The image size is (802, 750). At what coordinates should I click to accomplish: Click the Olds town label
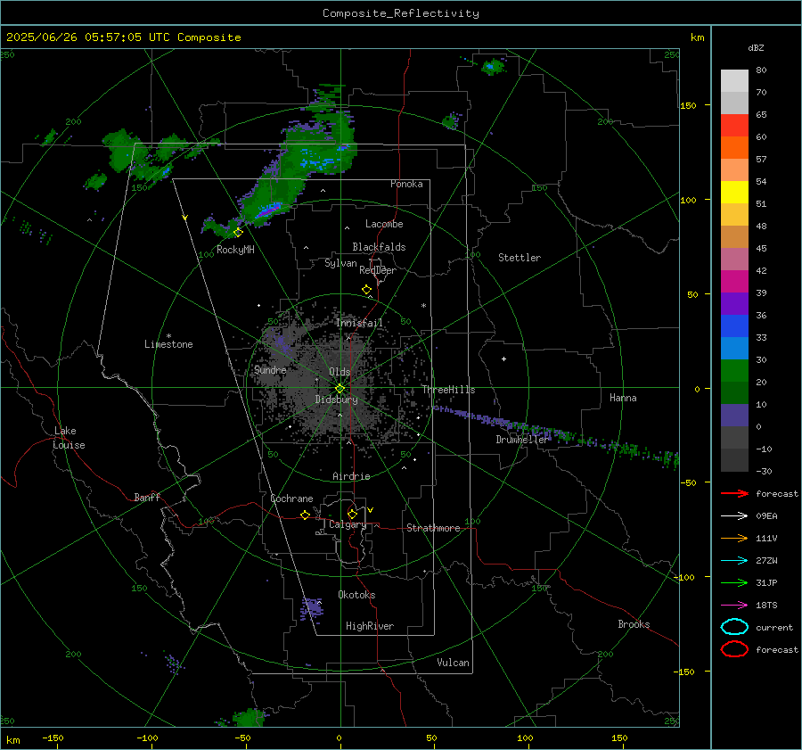340,372
